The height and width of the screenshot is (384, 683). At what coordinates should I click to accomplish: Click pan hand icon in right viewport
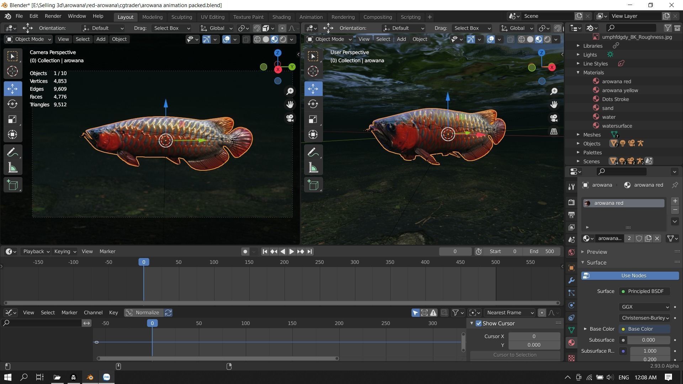(x=554, y=105)
